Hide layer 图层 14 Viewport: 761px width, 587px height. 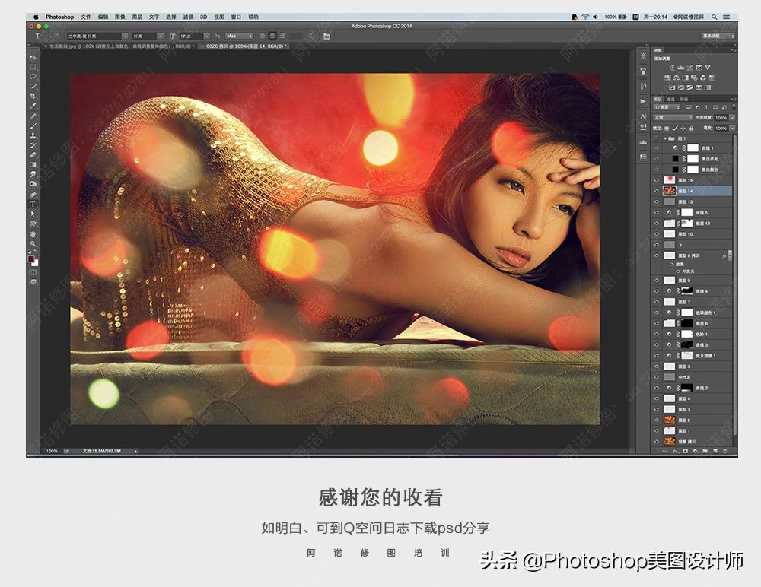657,191
